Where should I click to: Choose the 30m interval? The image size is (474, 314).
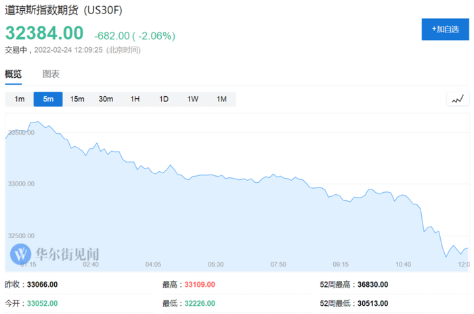coord(106,99)
